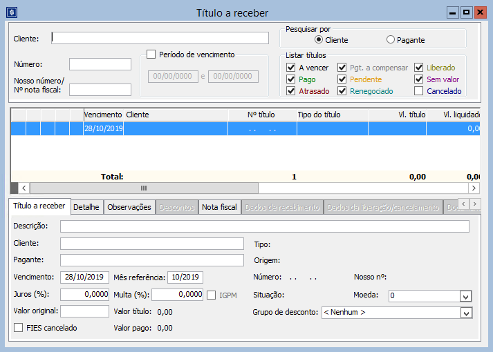Click the grid's horizontal scroll left arrow

[24, 188]
